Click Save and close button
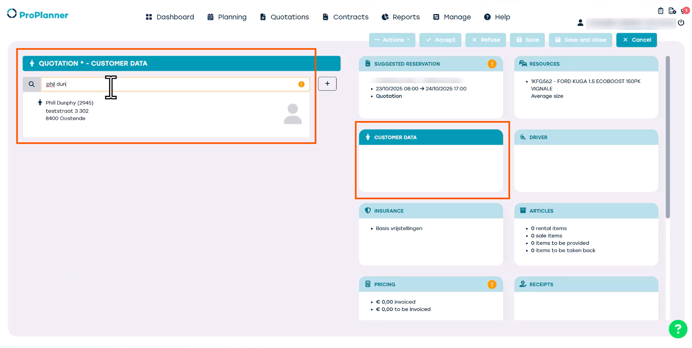 point(580,40)
